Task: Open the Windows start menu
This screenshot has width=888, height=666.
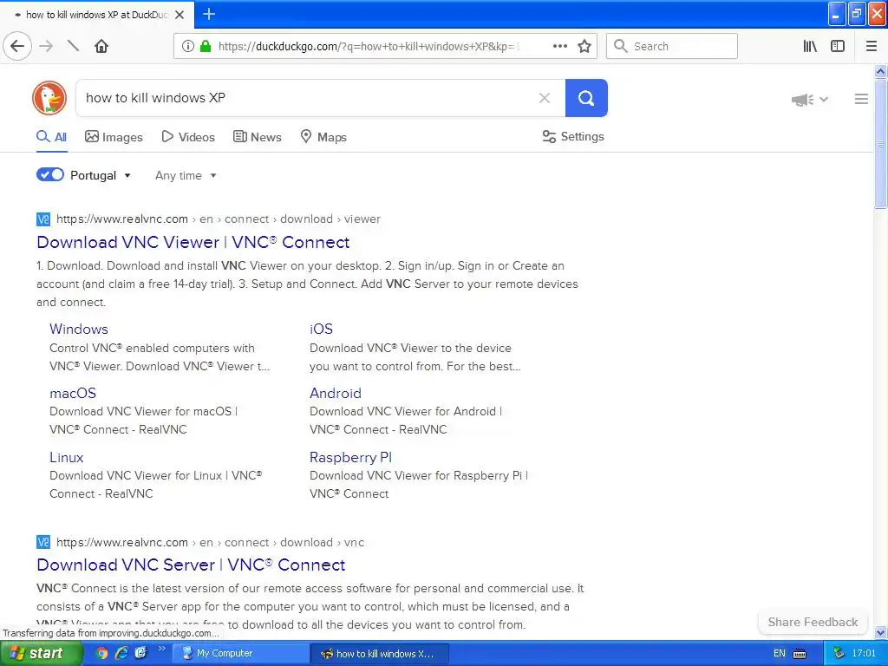Action: (40, 653)
